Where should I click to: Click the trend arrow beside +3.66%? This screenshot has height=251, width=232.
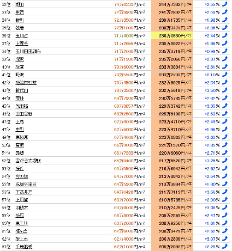click(x=225, y=192)
